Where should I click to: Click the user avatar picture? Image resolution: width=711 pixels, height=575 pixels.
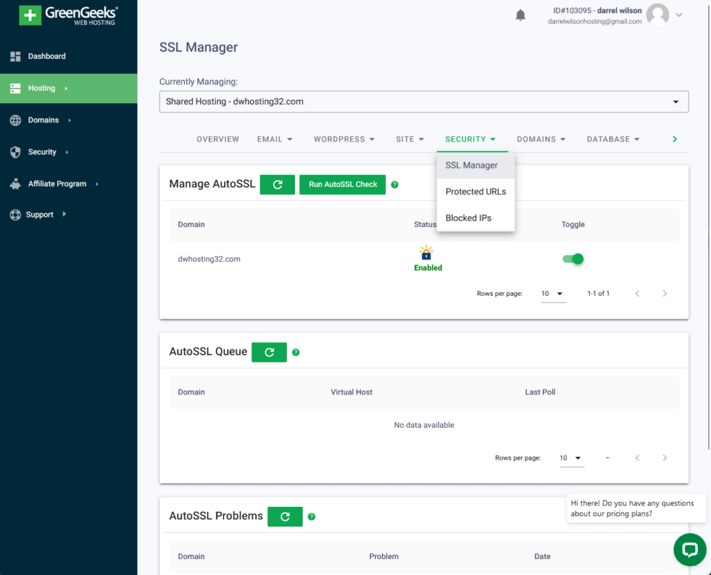coord(658,15)
